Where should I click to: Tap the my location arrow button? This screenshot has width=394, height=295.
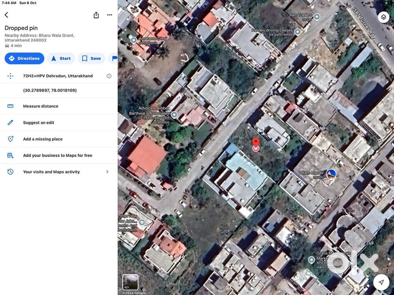(381, 282)
